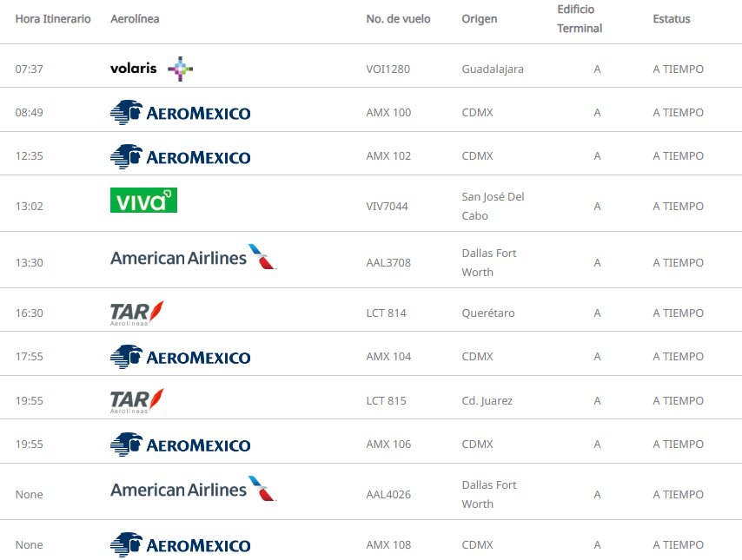This screenshot has height=560, width=742.
Task: Select flight number VIV7044
Action: coord(388,207)
